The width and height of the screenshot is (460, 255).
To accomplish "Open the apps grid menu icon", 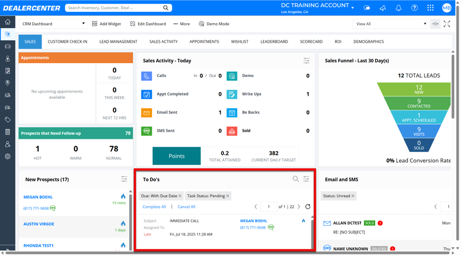I will click(430, 8).
